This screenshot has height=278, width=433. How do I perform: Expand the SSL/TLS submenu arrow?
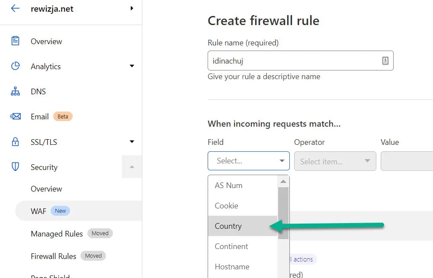point(132,142)
